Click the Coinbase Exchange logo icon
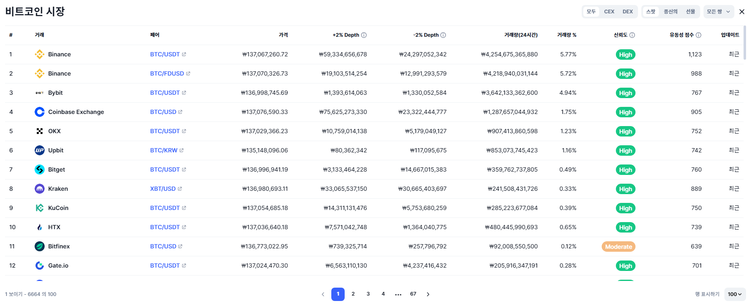Image resolution: width=754 pixels, height=306 pixels. coord(40,112)
